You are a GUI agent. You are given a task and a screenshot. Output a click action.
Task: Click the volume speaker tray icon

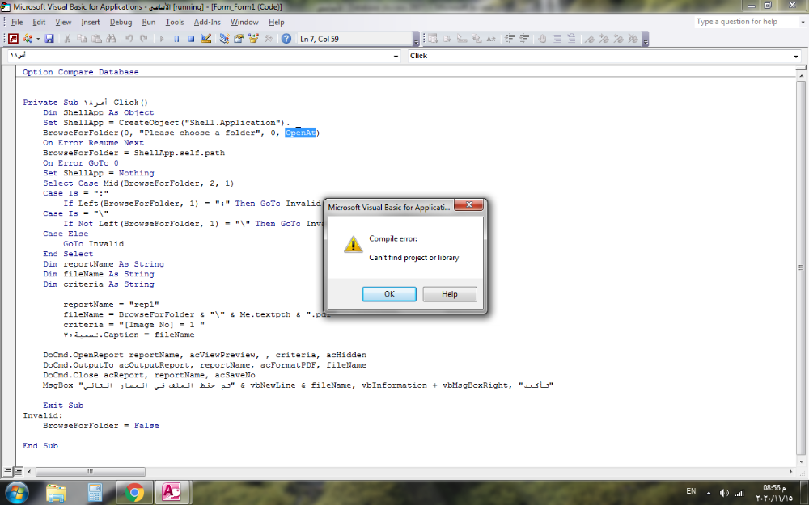coord(724,493)
